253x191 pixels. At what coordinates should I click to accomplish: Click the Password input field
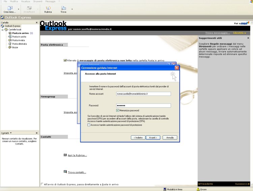tap(143, 106)
